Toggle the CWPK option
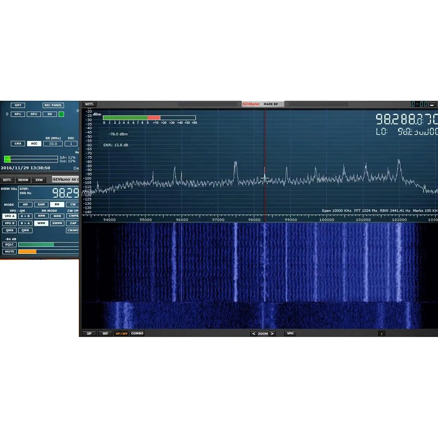 pos(73,216)
